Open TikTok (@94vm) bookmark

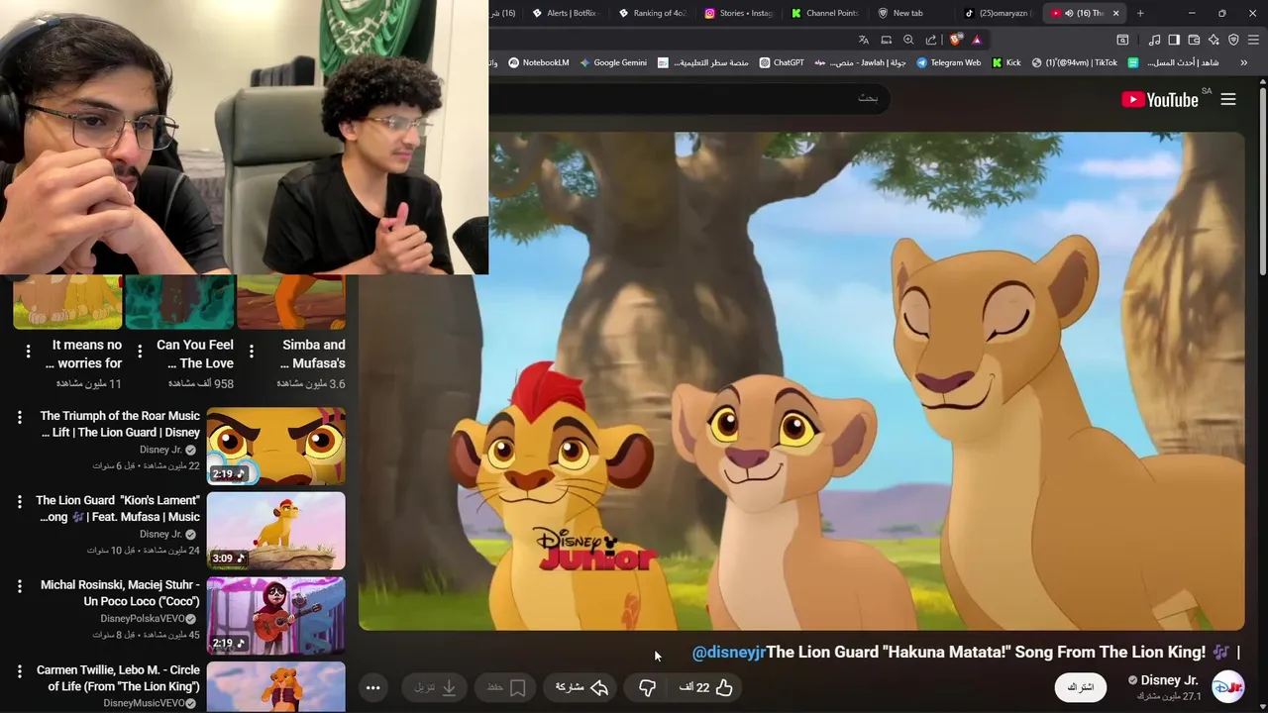click(1074, 62)
